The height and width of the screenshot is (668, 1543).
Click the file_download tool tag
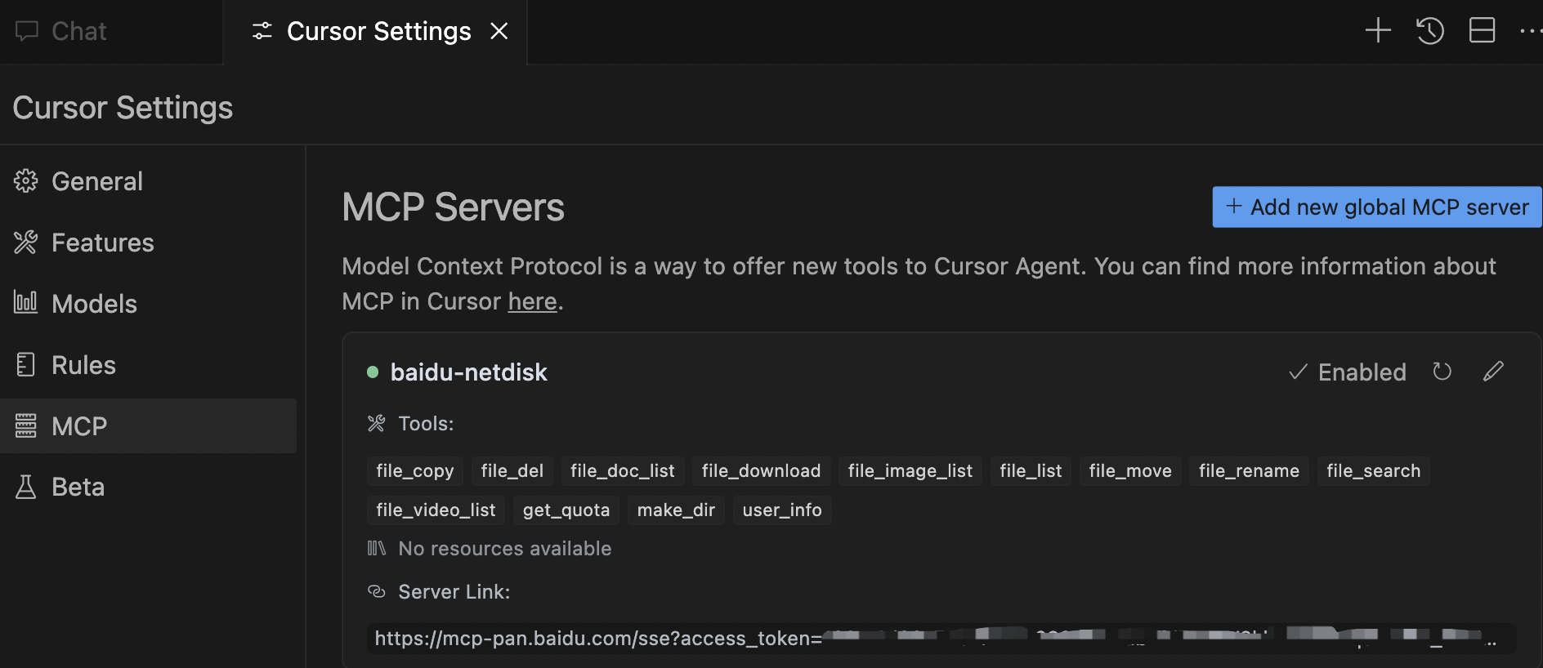pyautogui.click(x=761, y=471)
